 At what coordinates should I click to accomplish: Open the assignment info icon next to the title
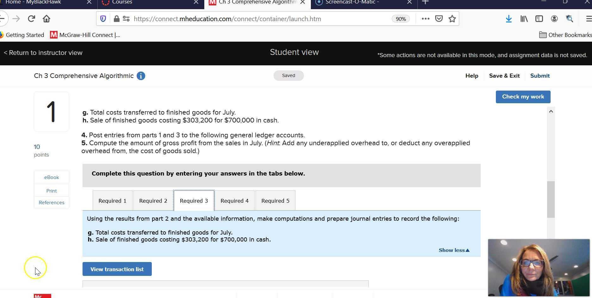coord(141,76)
